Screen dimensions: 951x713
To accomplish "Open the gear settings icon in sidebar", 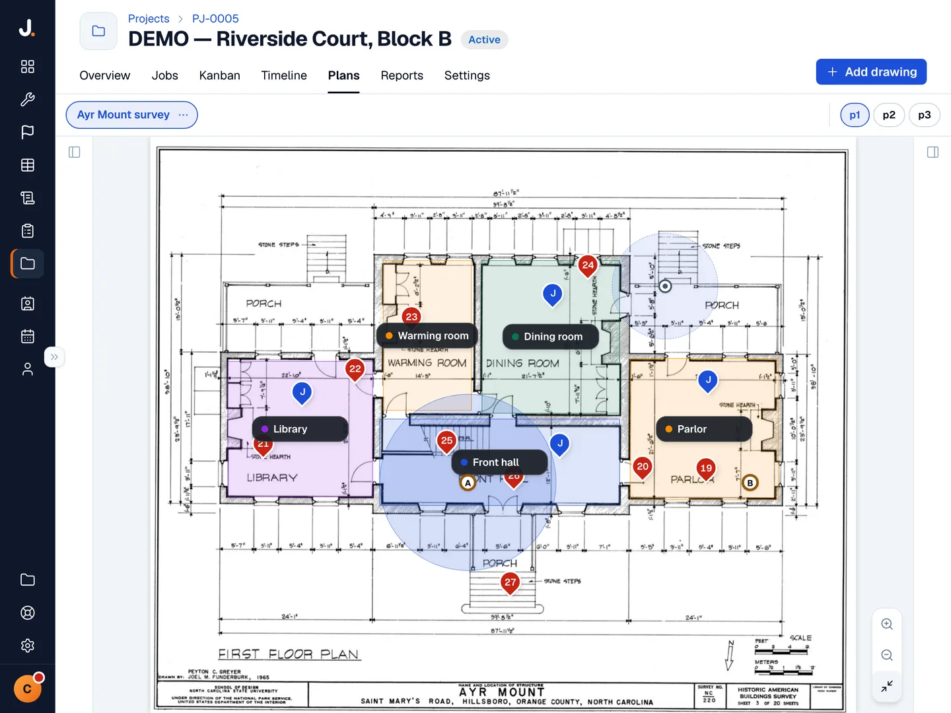I will click(28, 646).
